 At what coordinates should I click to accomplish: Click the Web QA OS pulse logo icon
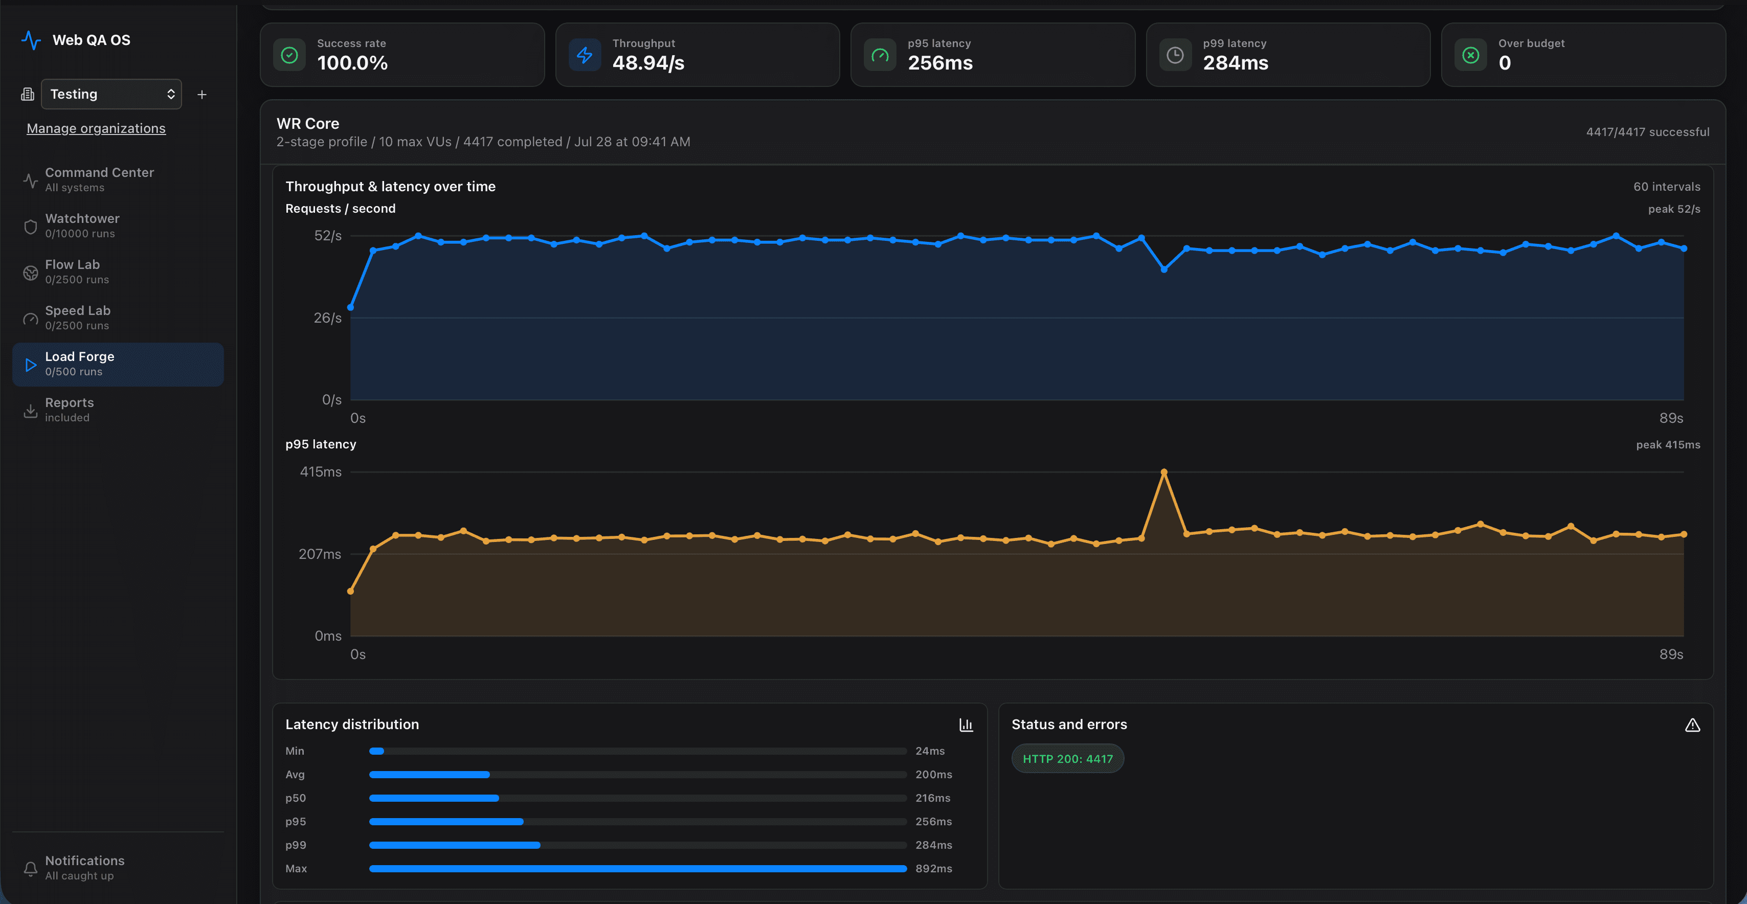(x=31, y=40)
